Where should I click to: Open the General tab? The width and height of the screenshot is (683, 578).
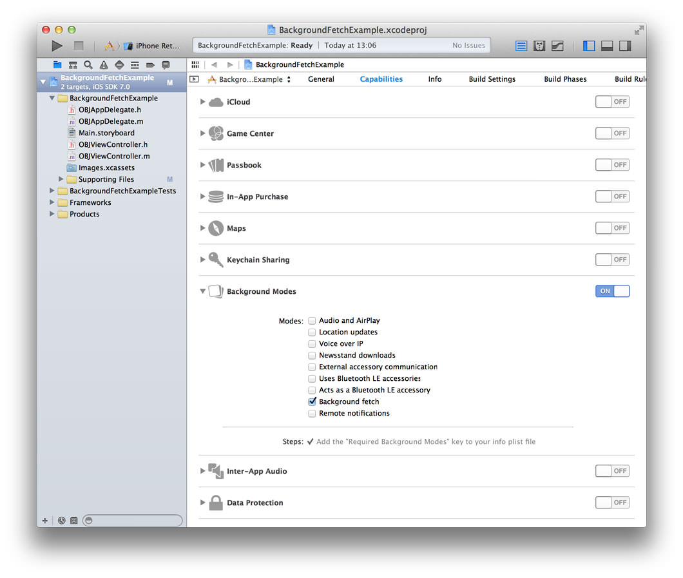pyautogui.click(x=321, y=79)
